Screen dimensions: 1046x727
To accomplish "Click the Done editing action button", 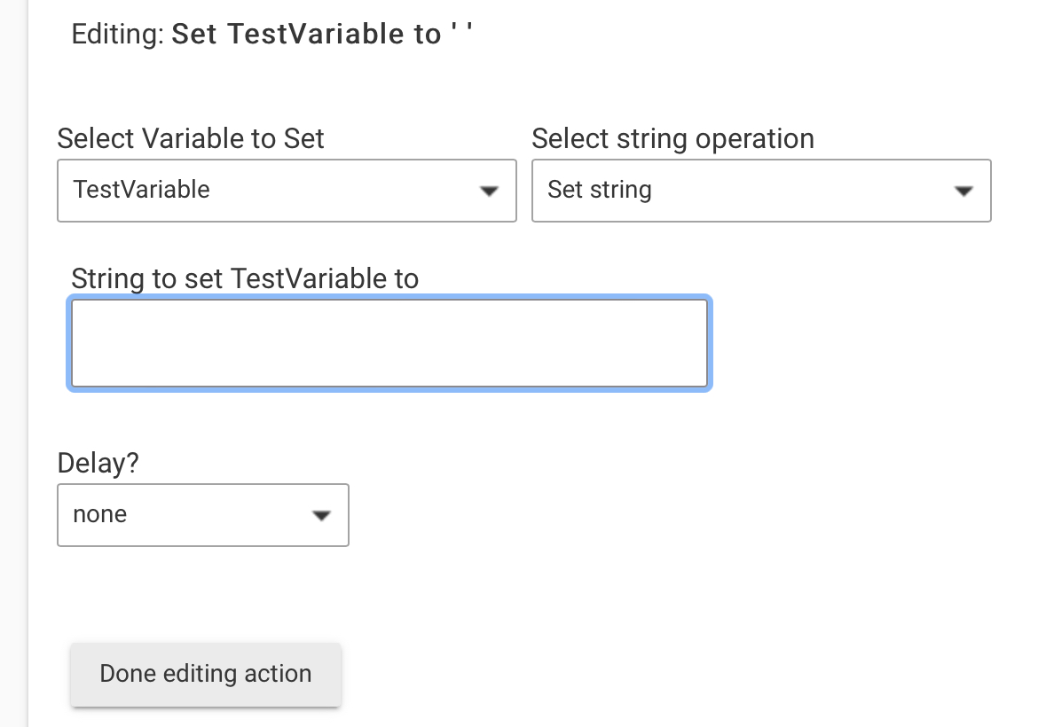I will (x=205, y=674).
